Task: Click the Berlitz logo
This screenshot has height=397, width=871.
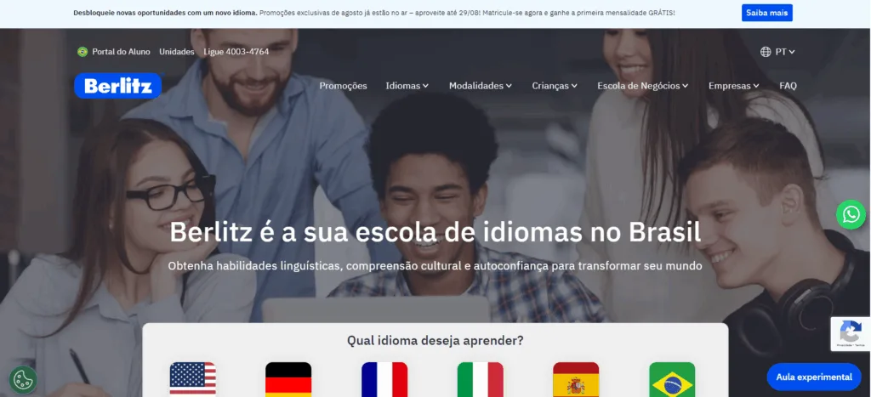Action: (x=117, y=86)
